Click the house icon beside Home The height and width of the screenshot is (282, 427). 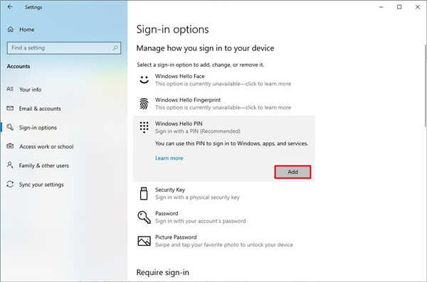(x=11, y=29)
